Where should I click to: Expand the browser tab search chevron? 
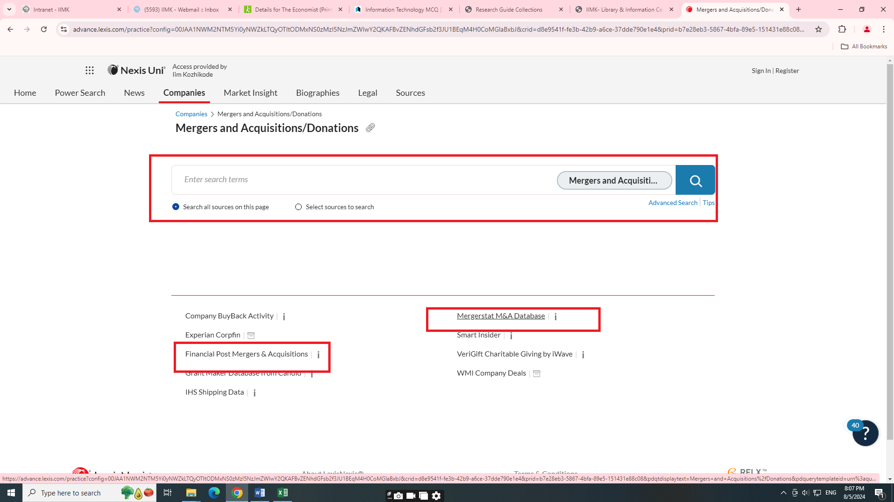point(9,9)
